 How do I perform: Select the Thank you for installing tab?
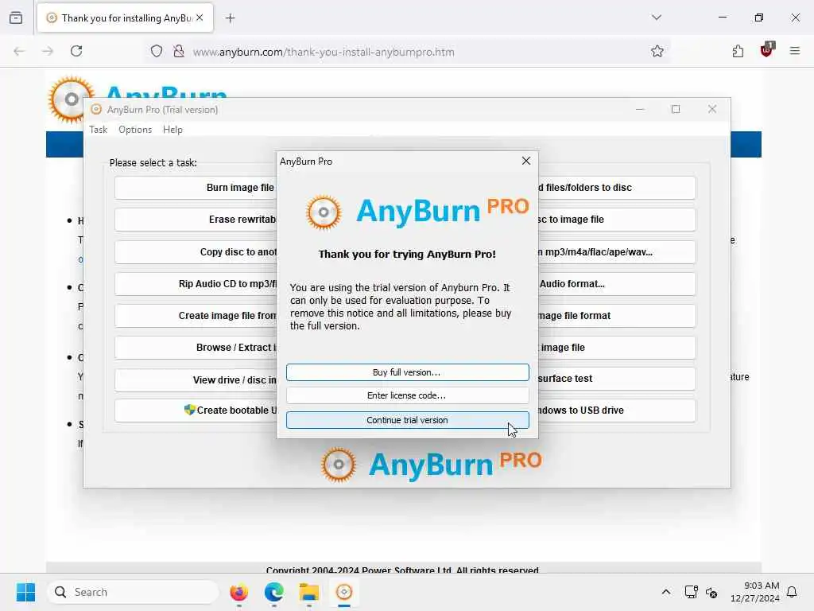click(125, 18)
